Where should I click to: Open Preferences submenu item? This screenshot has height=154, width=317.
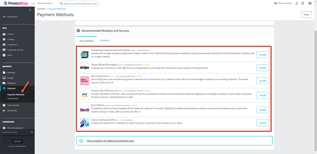pyautogui.click(x=13, y=99)
